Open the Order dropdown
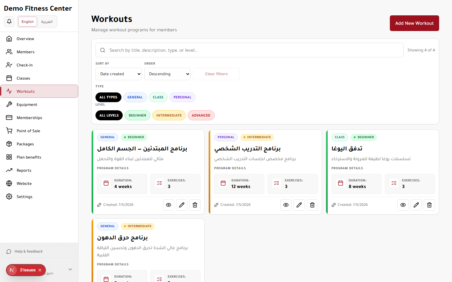Screen dimensions: 452x282 167,74
